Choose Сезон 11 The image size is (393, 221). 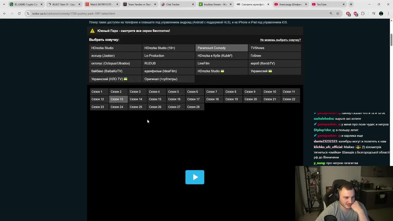tap(290, 91)
